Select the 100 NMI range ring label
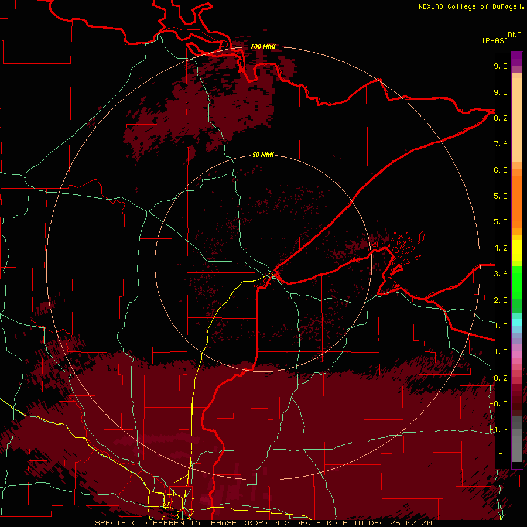 click(263, 46)
